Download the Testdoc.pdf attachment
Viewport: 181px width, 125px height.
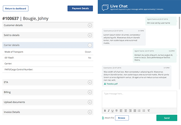(112, 84)
